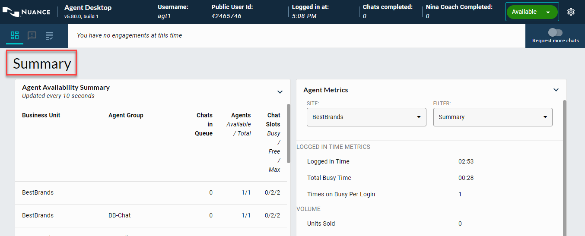
Task: Click the Chats in Queue column header
Action: 204,124
